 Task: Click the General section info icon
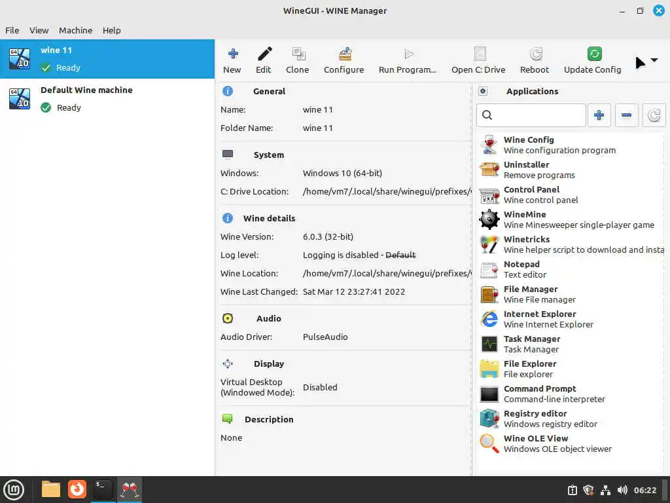pyautogui.click(x=228, y=91)
